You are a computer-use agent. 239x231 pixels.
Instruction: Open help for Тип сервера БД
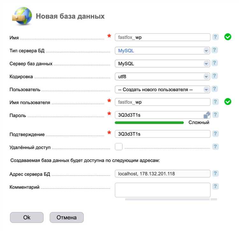point(215,50)
